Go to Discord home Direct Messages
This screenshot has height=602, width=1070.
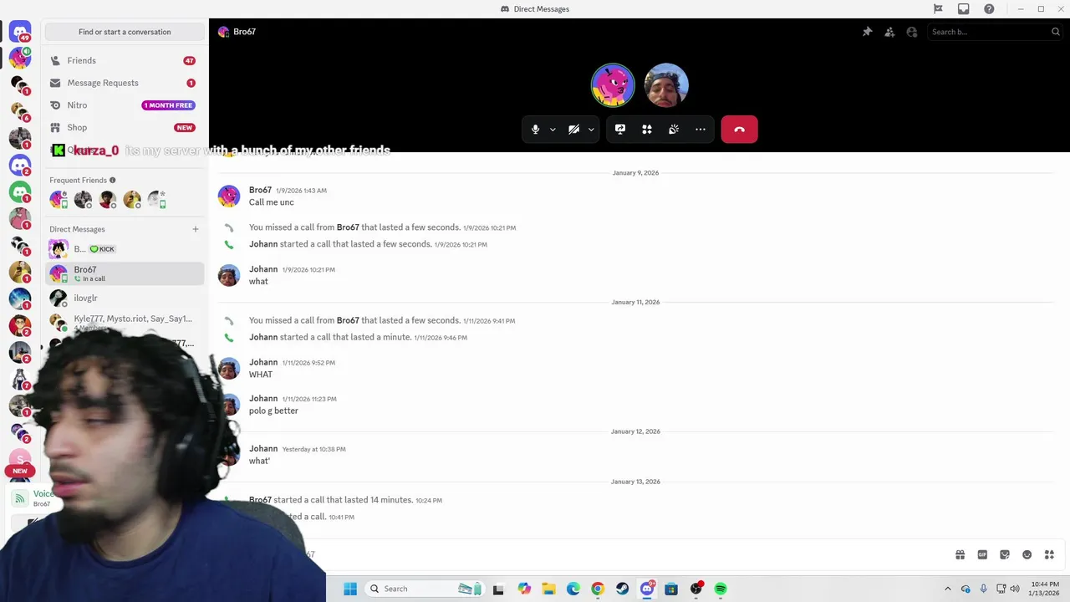point(20,32)
